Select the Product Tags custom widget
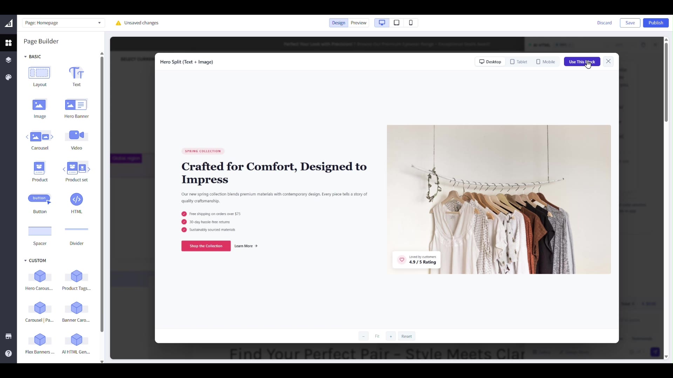Viewport: 673px width, 378px height. 76,280
